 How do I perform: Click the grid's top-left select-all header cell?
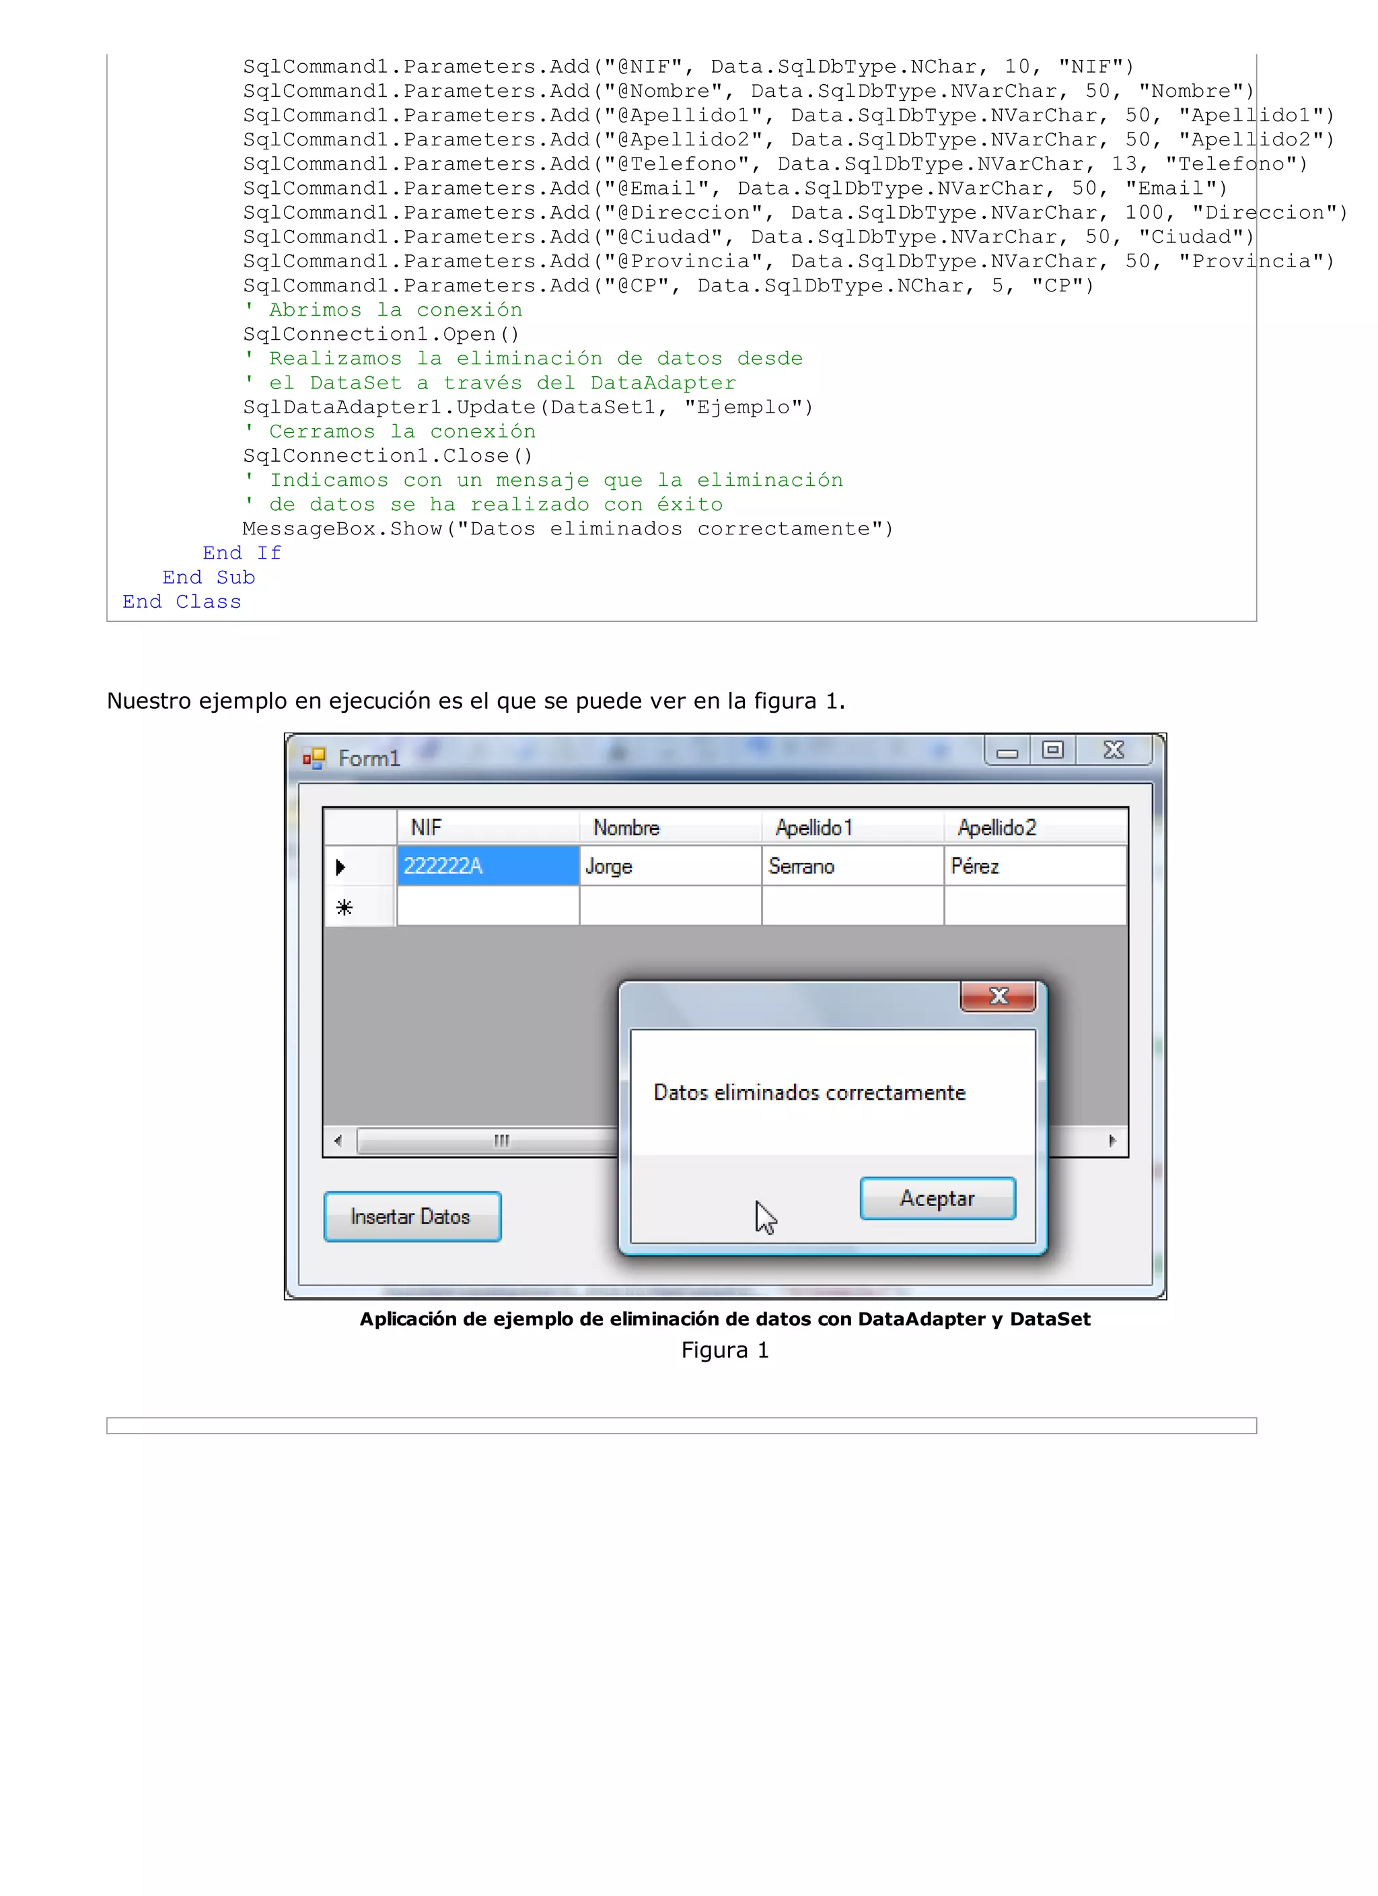tap(360, 827)
